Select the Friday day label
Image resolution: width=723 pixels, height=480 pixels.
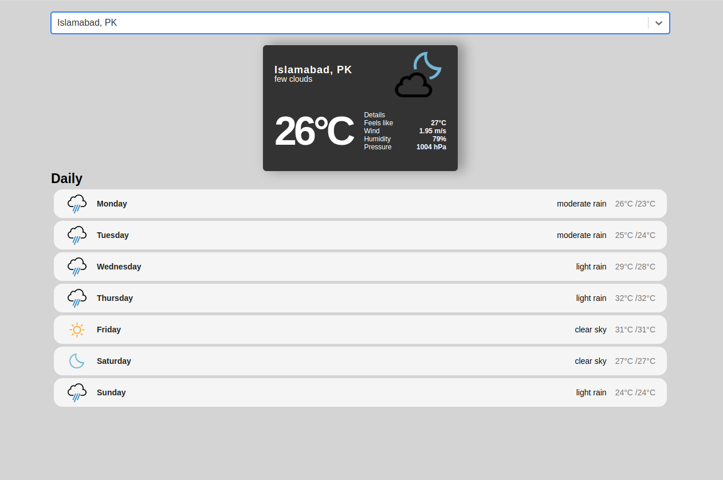(x=109, y=330)
